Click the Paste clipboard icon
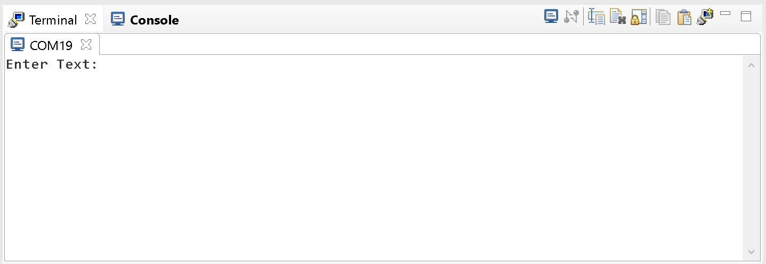The width and height of the screenshot is (766, 264). pos(684,17)
